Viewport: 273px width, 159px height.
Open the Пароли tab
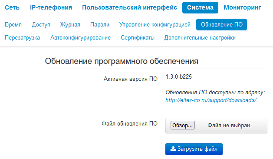[x=100, y=25]
